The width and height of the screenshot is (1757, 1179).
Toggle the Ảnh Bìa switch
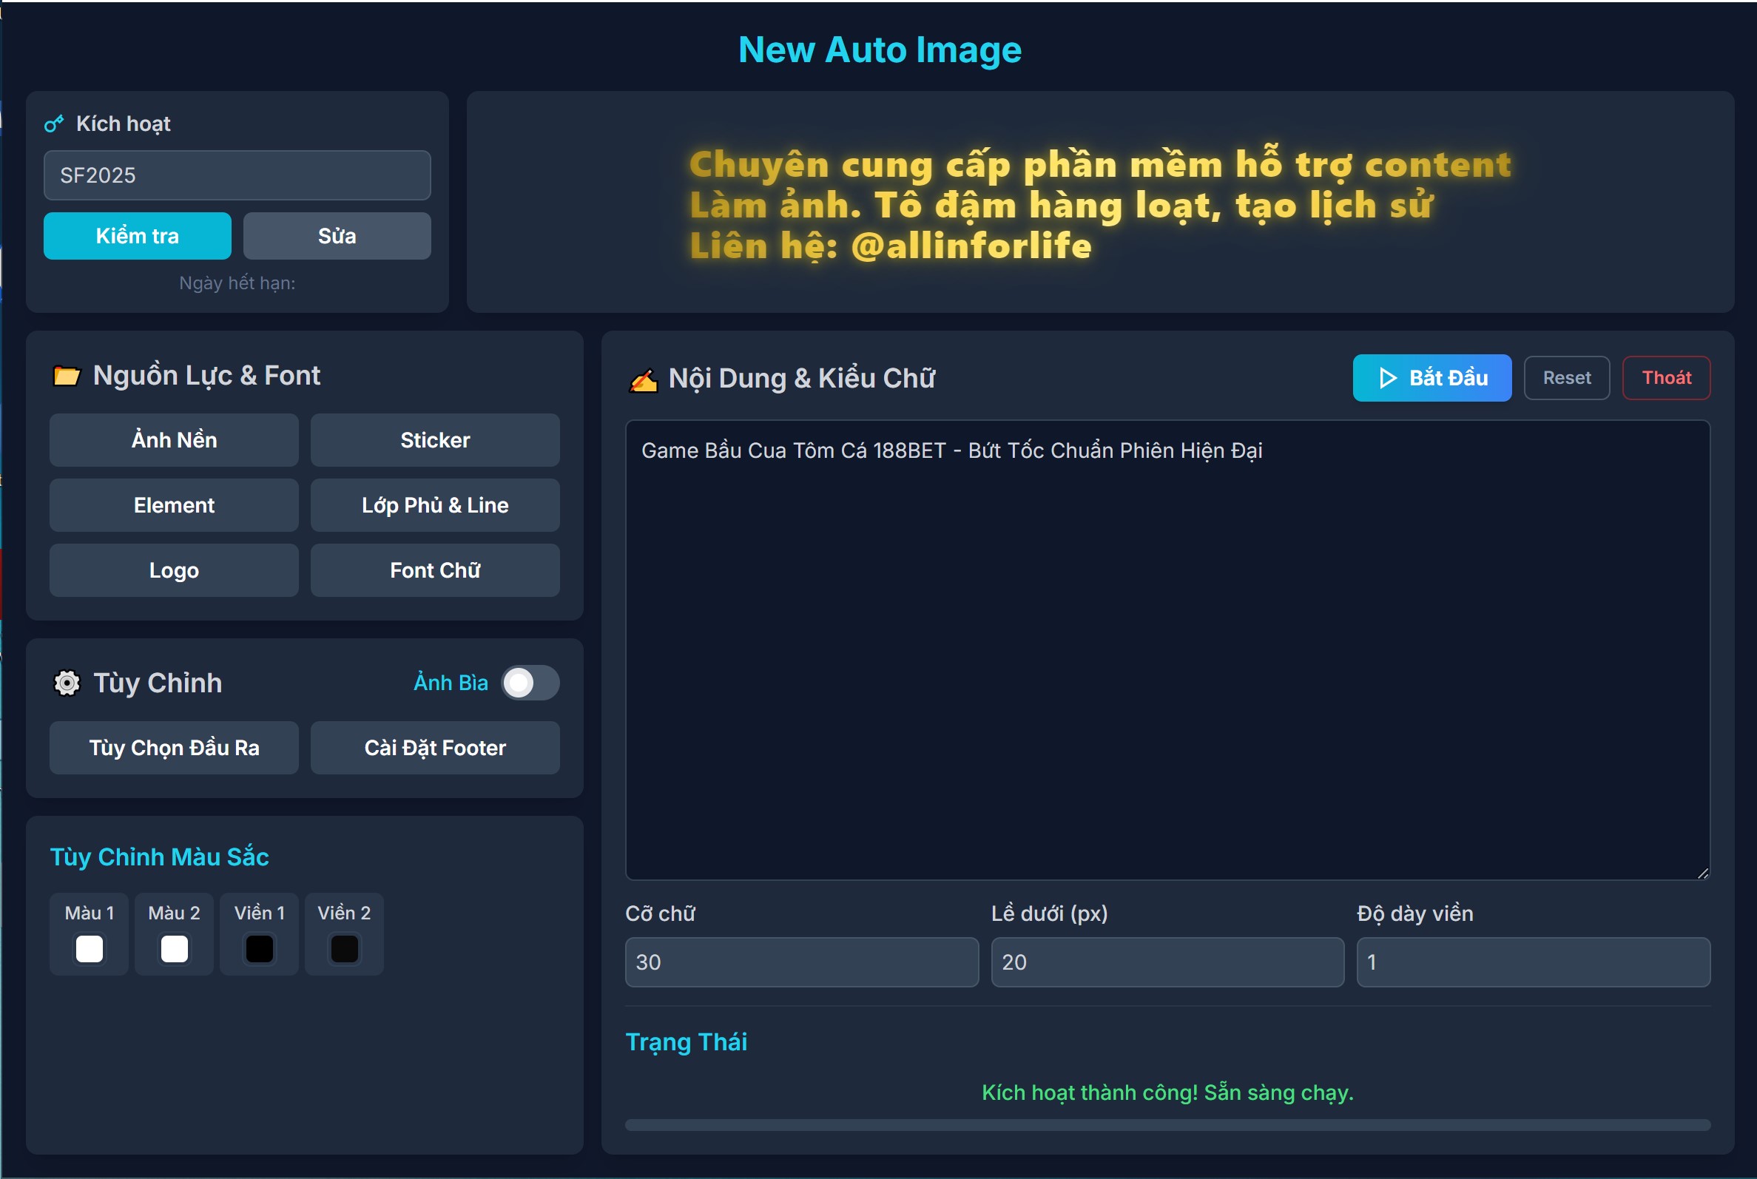point(530,683)
